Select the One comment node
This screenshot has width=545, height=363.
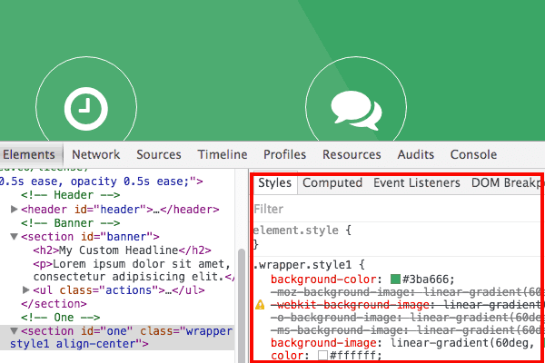(x=60, y=317)
